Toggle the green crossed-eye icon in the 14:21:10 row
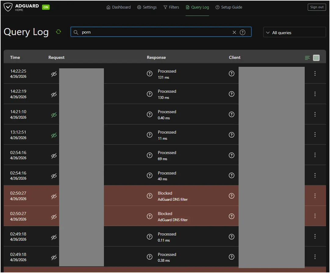Viewport: 330px width, 273px height. coord(54,115)
